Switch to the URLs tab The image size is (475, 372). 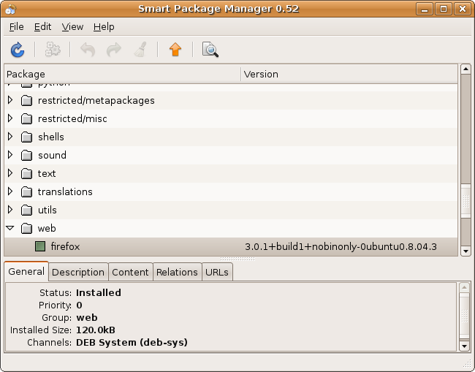pos(217,272)
